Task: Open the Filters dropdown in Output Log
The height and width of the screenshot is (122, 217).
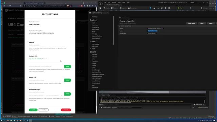Action: tap(103, 95)
